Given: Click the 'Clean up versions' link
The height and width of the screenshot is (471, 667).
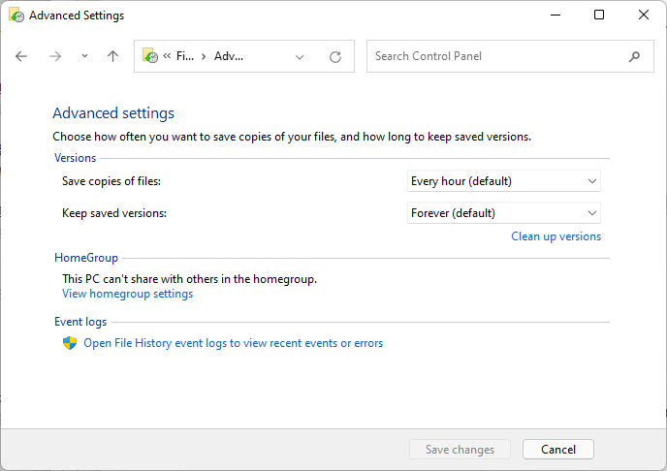Looking at the screenshot, I should coord(556,236).
